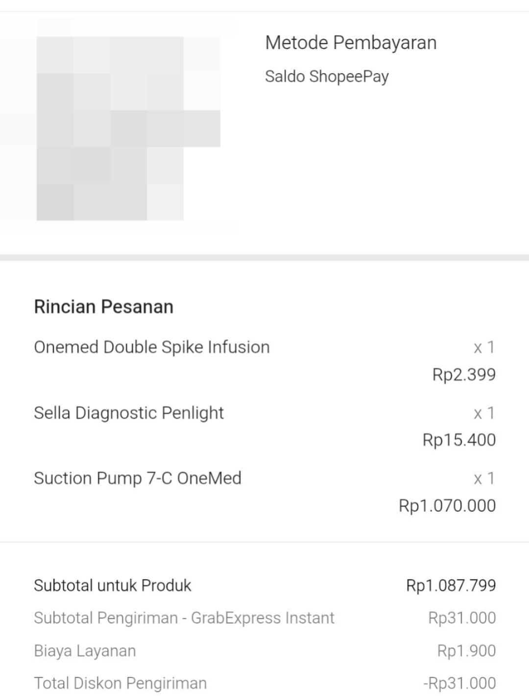
Task: Select the Total Diskon Pengiriman row
Action: pos(265,683)
